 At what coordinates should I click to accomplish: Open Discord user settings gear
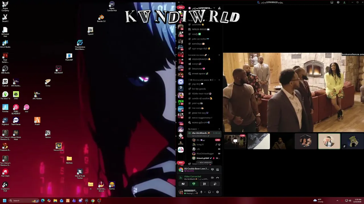pos(218,192)
